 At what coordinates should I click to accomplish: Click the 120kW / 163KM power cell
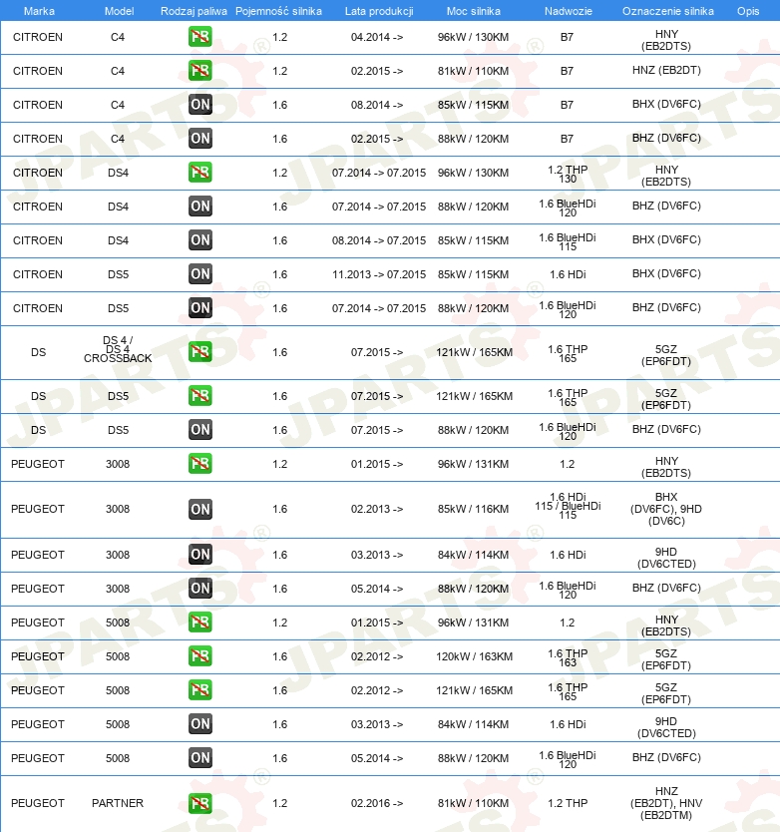pos(474,656)
